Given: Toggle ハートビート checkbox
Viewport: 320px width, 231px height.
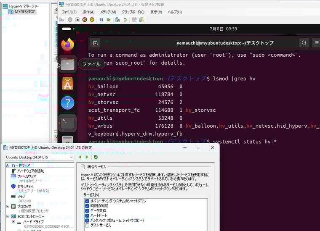Looking at the screenshot, I should click(x=87, y=215).
